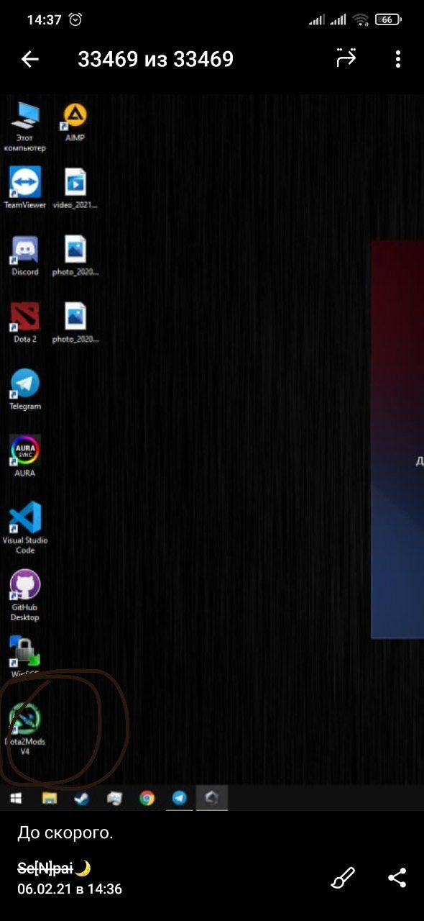Tap the share icon at the bottom right
Image resolution: width=424 pixels, height=921 pixels.
[397, 878]
